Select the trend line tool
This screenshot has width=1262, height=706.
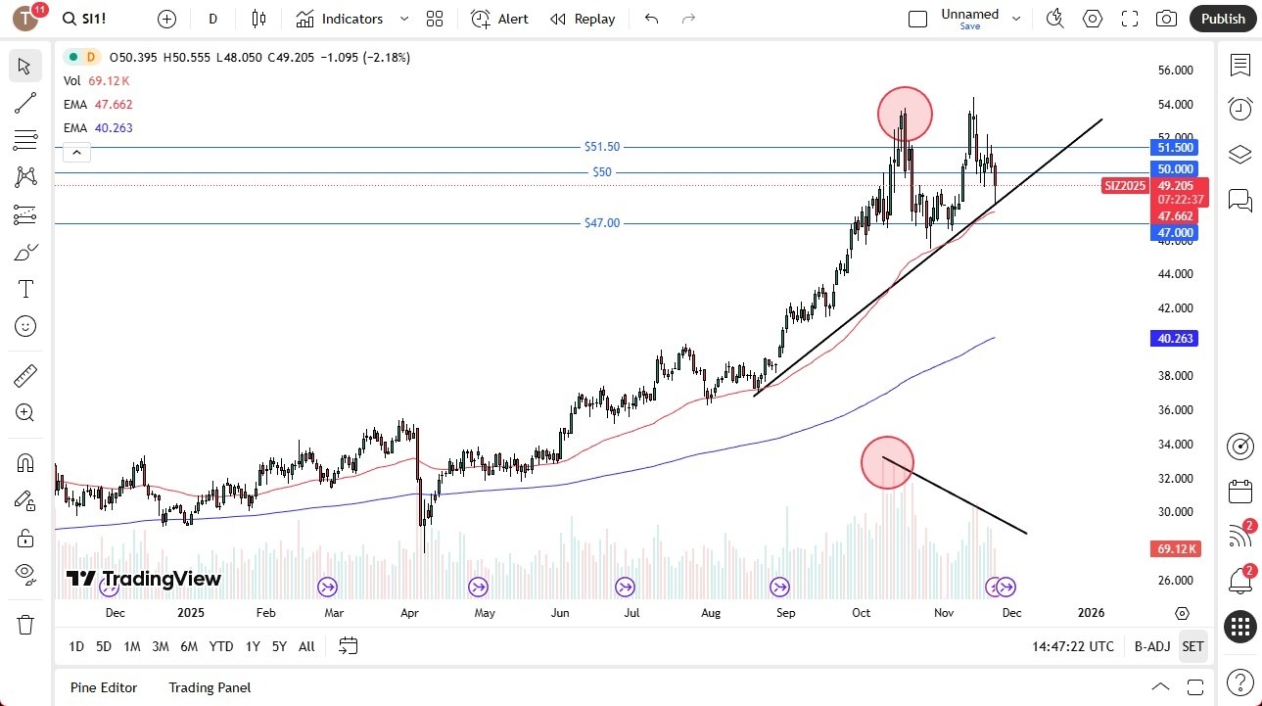[x=24, y=103]
